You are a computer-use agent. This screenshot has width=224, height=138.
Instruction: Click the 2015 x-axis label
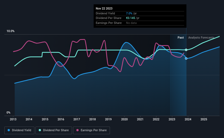(x=45, y=119)
